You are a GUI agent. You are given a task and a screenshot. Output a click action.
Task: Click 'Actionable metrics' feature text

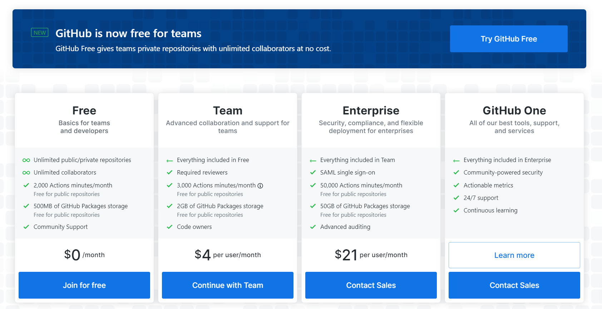(x=488, y=185)
